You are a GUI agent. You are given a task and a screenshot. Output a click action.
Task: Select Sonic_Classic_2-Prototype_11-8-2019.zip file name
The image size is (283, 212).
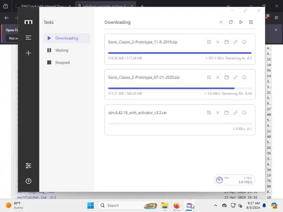point(143,42)
